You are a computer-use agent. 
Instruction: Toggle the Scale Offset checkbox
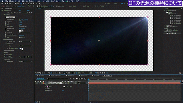click(19, 26)
